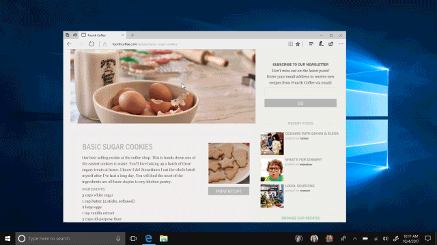This screenshot has width=437, height=245.
Task: Open third pinned contact on taskbar
Action: pos(329,238)
